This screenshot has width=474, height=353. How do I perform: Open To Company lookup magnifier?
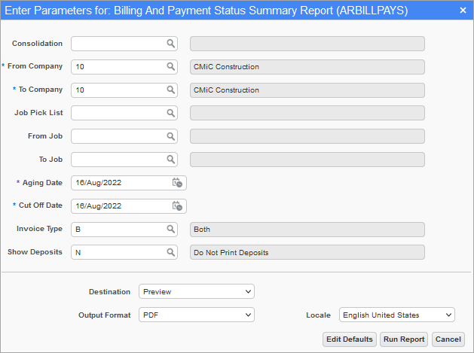(x=171, y=90)
